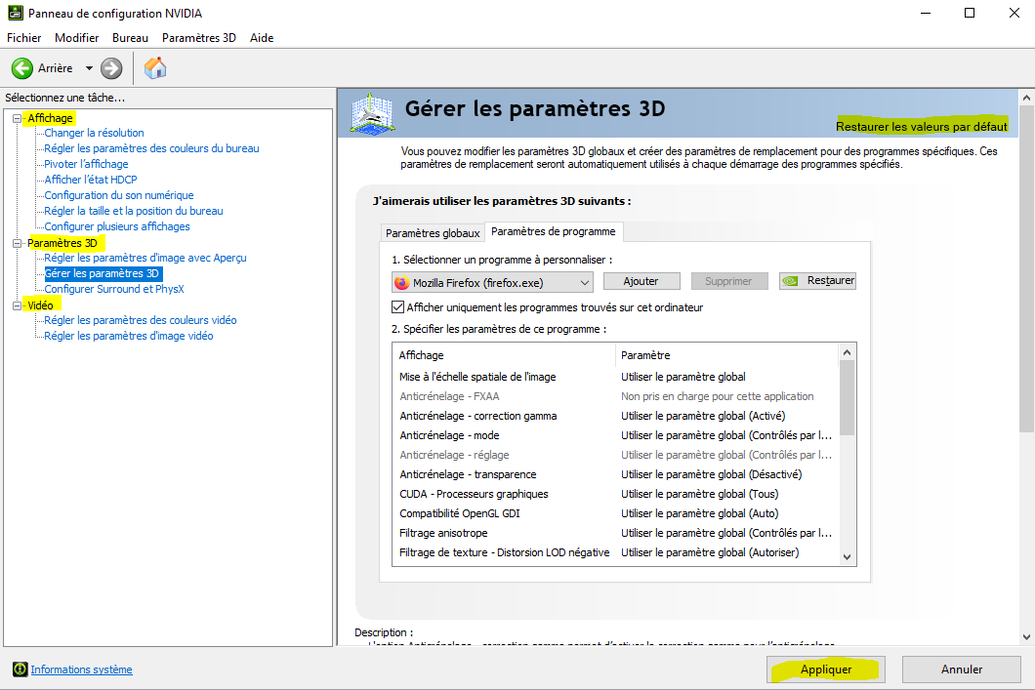
Task: Select the Mise à l'échelle spatiale de l'image row
Action: [616, 377]
